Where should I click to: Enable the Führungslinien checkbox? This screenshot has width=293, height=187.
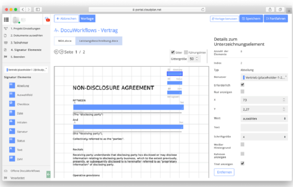pyautogui.click(x=186, y=52)
